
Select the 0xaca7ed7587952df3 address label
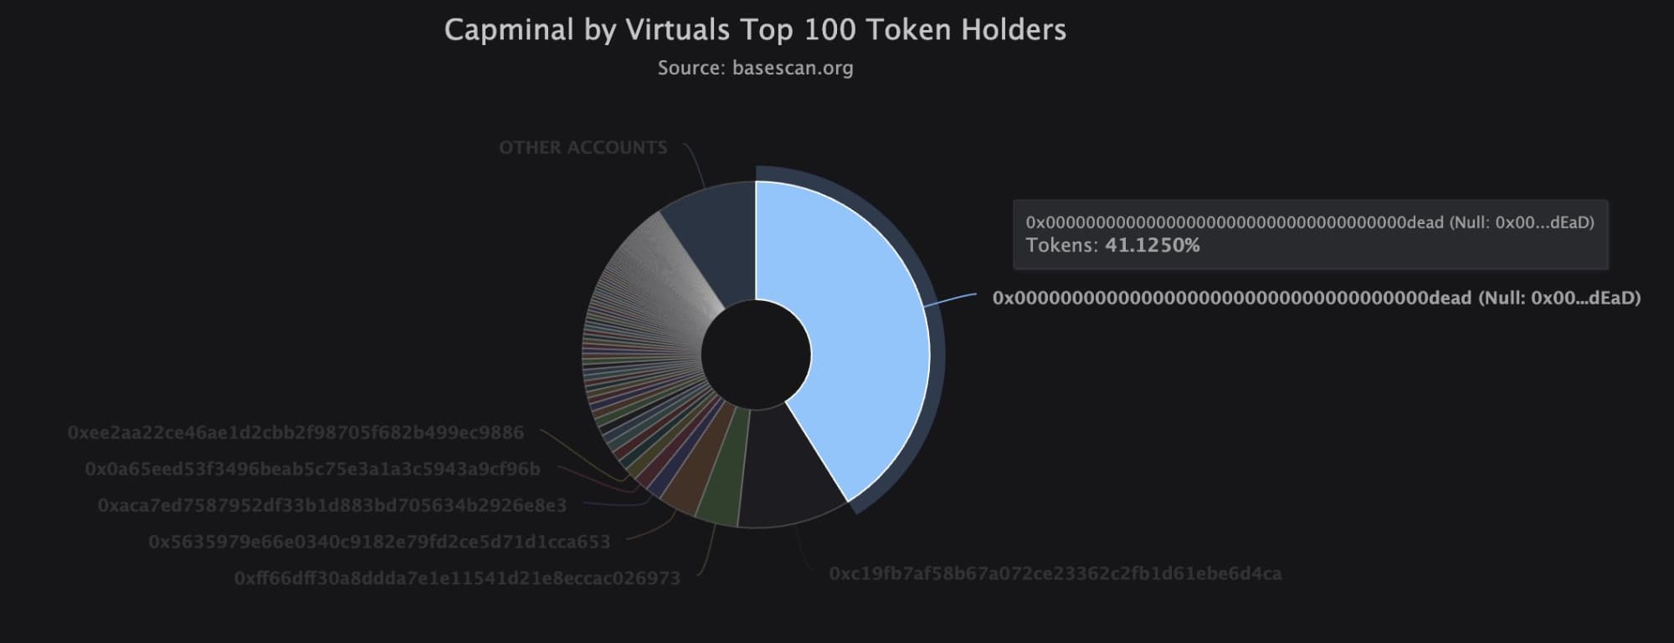click(331, 506)
